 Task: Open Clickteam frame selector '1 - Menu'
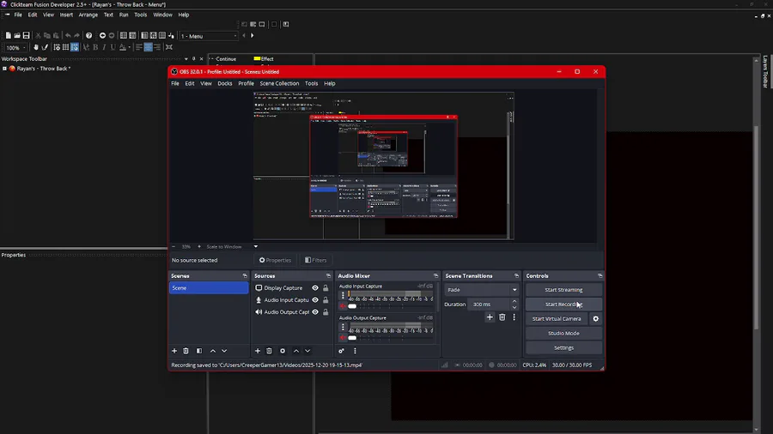209,36
